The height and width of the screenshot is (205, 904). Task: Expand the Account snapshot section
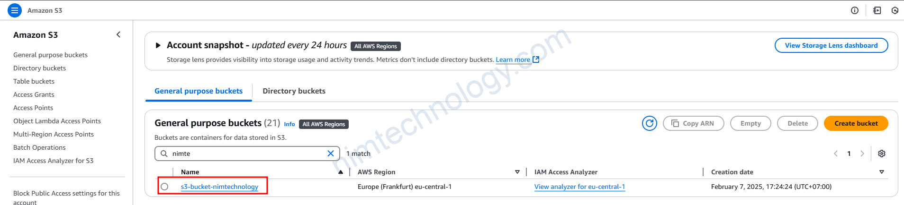(x=158, y=46)
